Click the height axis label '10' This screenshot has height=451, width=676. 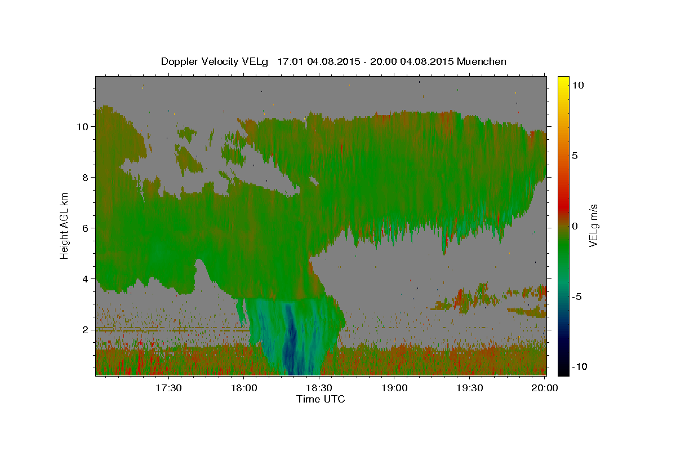click(82, 127)
